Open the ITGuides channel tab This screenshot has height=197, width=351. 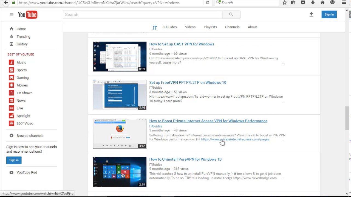[169, 27]
